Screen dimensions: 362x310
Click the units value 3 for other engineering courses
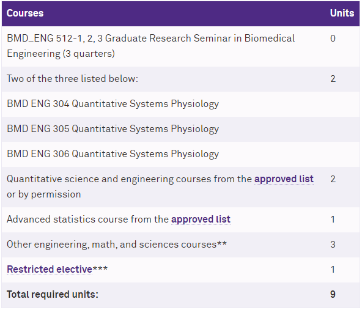point(333,244)
